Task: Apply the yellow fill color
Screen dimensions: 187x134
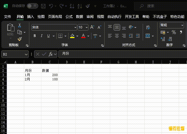Action: pyautogui.click(x=72, y=36)
